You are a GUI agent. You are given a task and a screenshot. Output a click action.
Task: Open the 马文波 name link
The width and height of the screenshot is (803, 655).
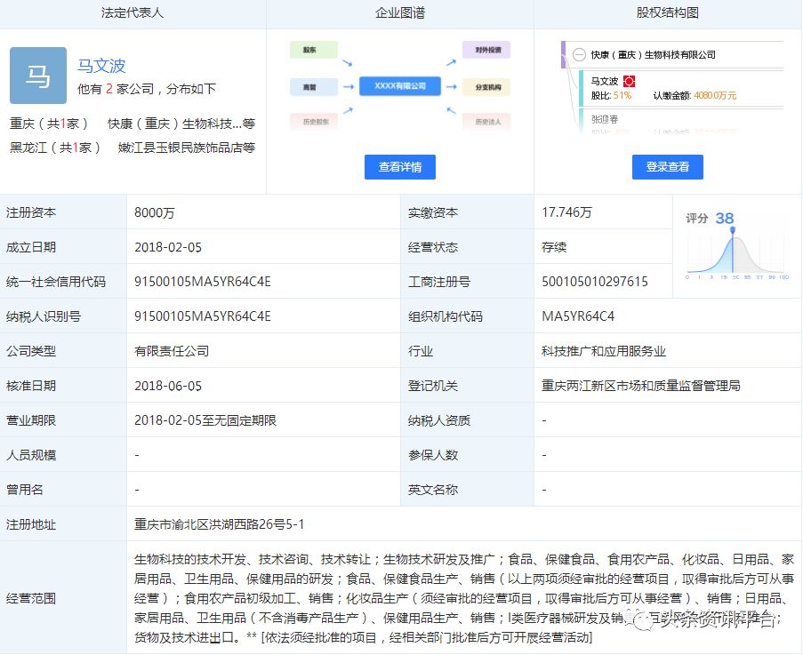click(x=101, y=65)
